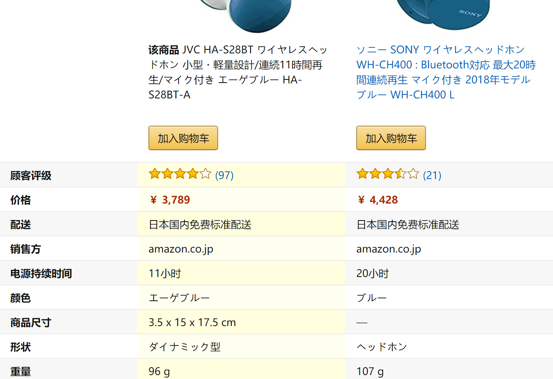This screenshot has width=553, height=379.
Task: Click the 20小时 battery value
Action: pyautogui.click(x=372, y=273)
